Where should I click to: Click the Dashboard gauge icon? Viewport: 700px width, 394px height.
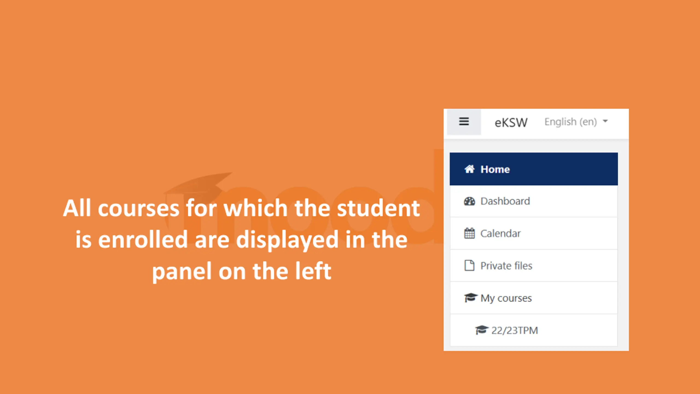(x=469, y=201)
